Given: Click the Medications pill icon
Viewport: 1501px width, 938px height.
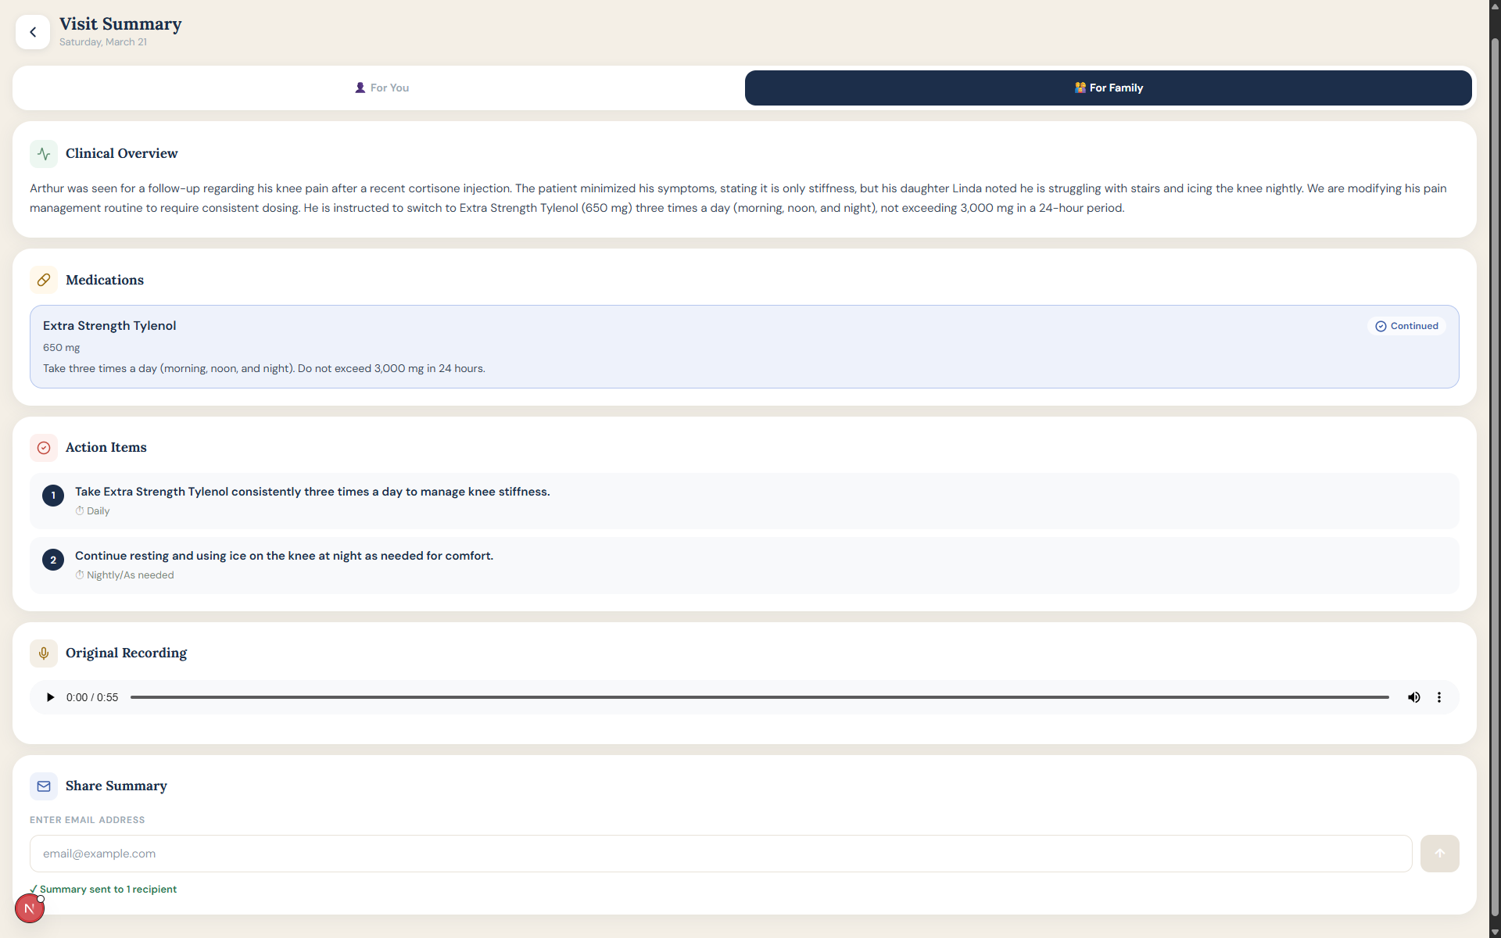Looking at the screenshot, I should pyautogui.click(x=44, y=280).
